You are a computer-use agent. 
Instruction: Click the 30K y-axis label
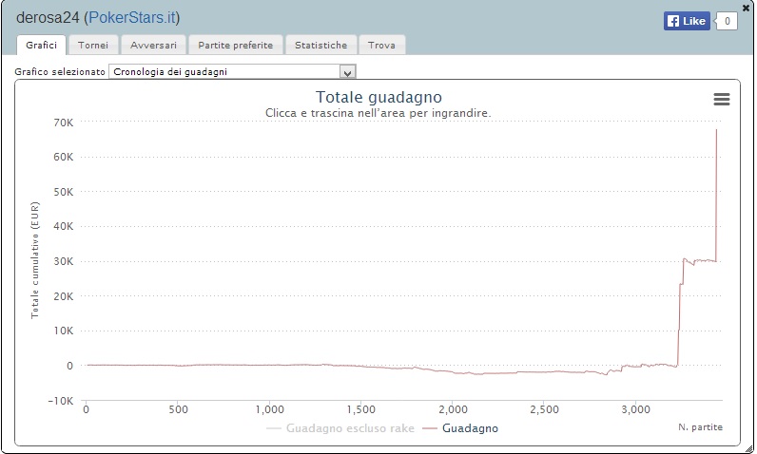64,261
